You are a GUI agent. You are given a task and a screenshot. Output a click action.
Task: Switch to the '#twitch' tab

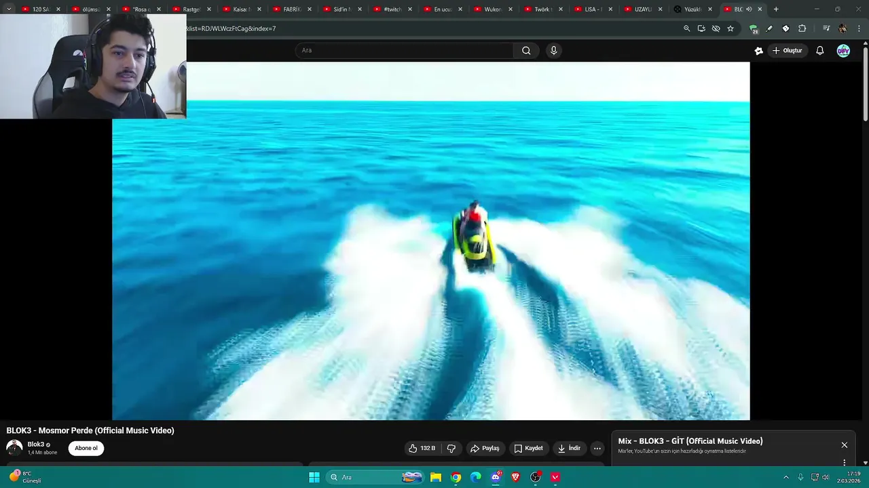tap(391, 9)
